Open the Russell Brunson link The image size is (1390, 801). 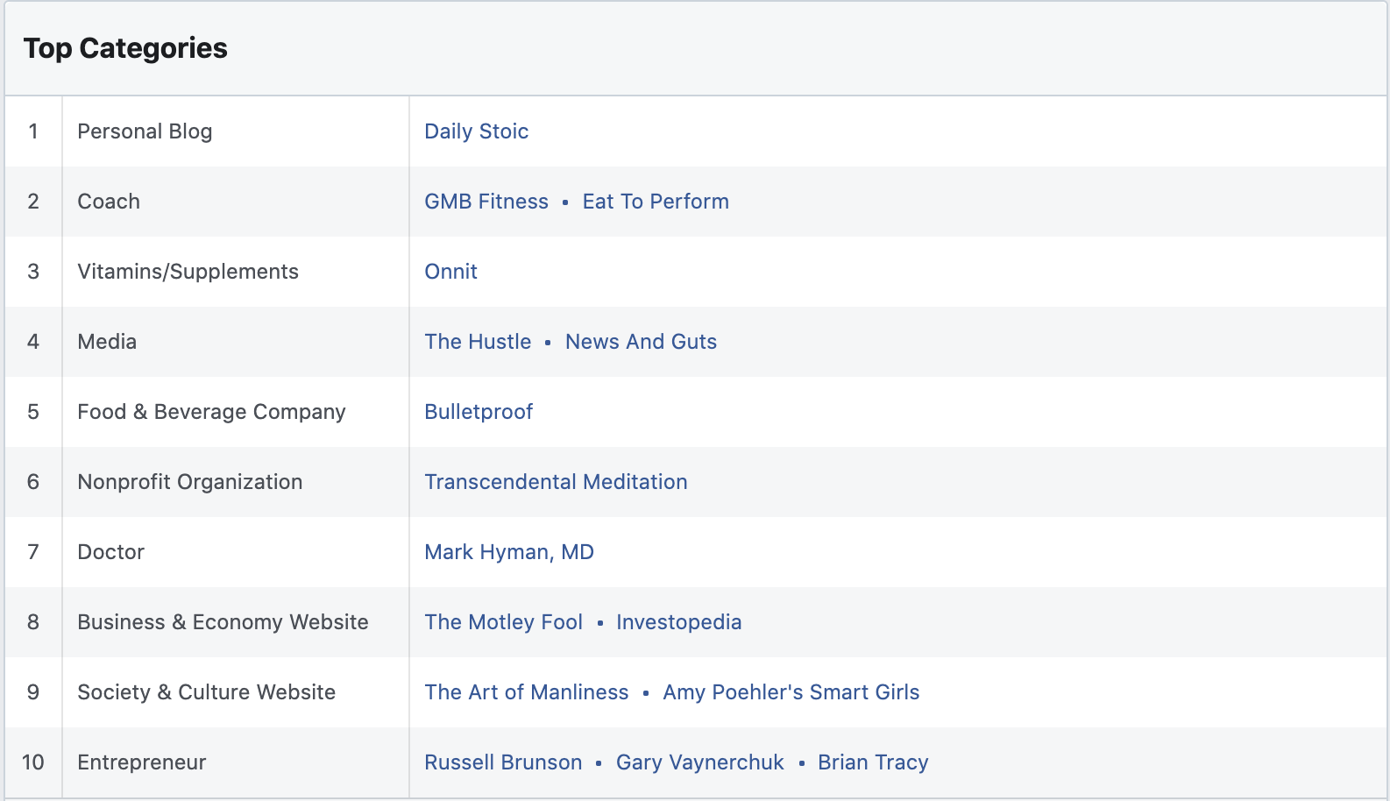(503, 762)
